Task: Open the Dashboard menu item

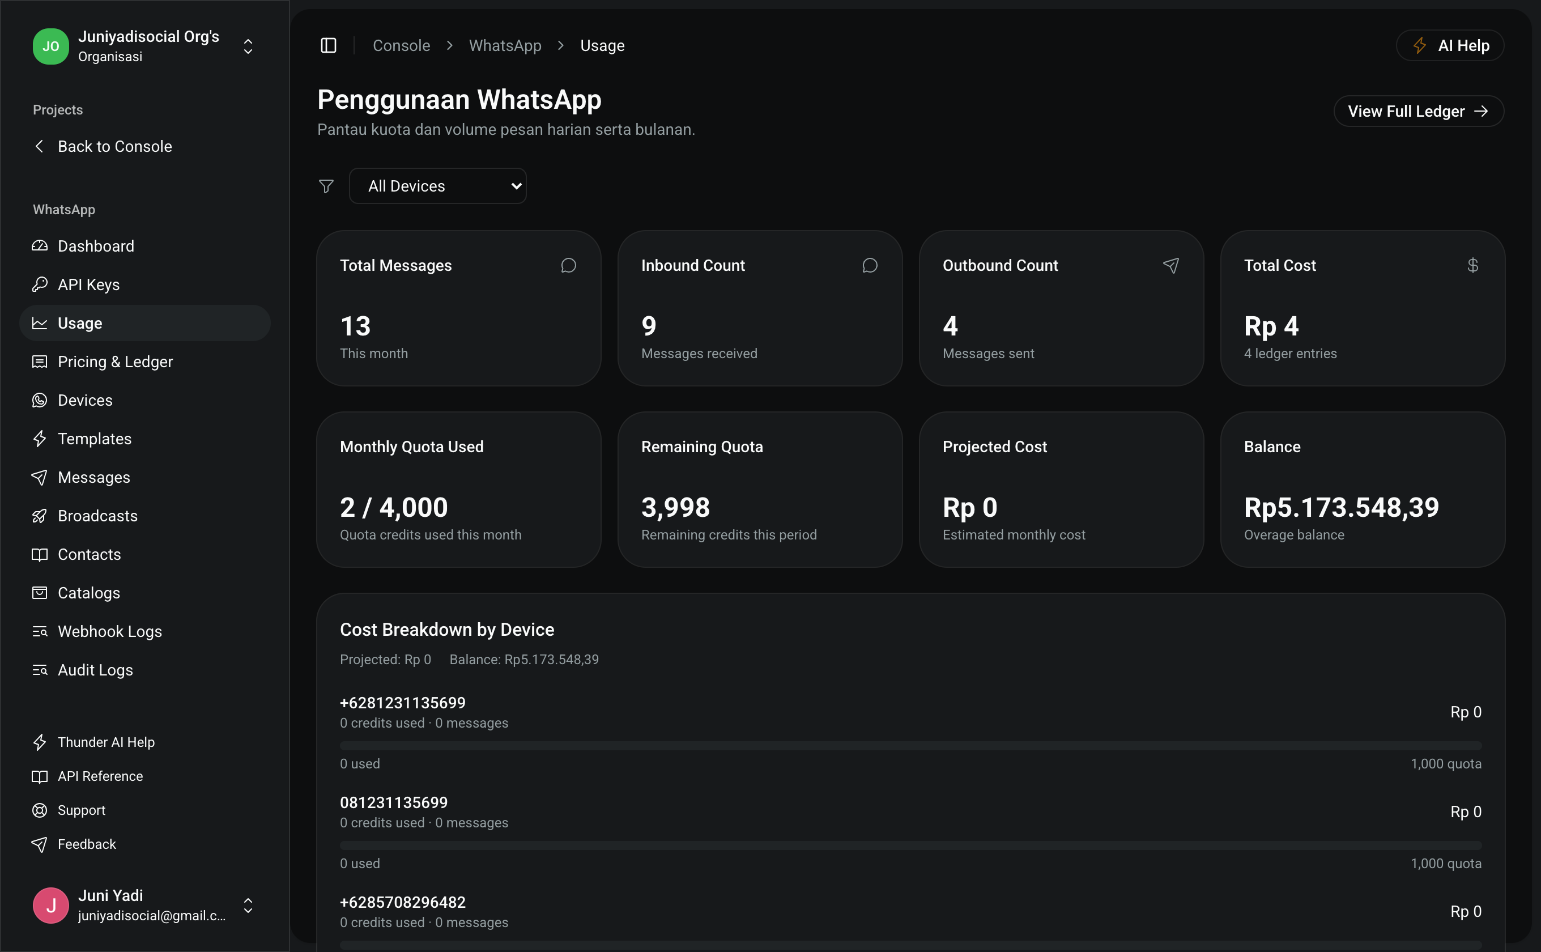Action: point(145,246)
